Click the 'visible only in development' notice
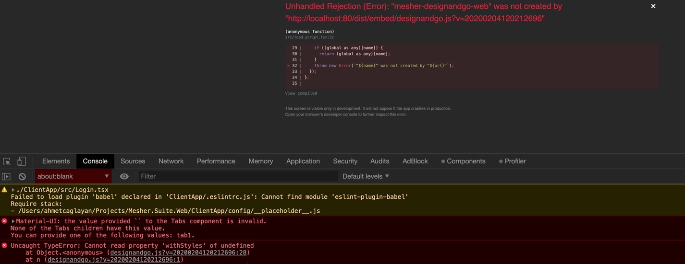The width and height of the screenshot is (685, 264). tap(368, 109)
